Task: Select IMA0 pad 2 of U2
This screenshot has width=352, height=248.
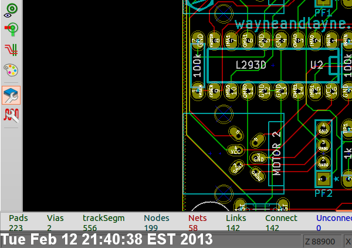Action: click(x=314, y=41)
